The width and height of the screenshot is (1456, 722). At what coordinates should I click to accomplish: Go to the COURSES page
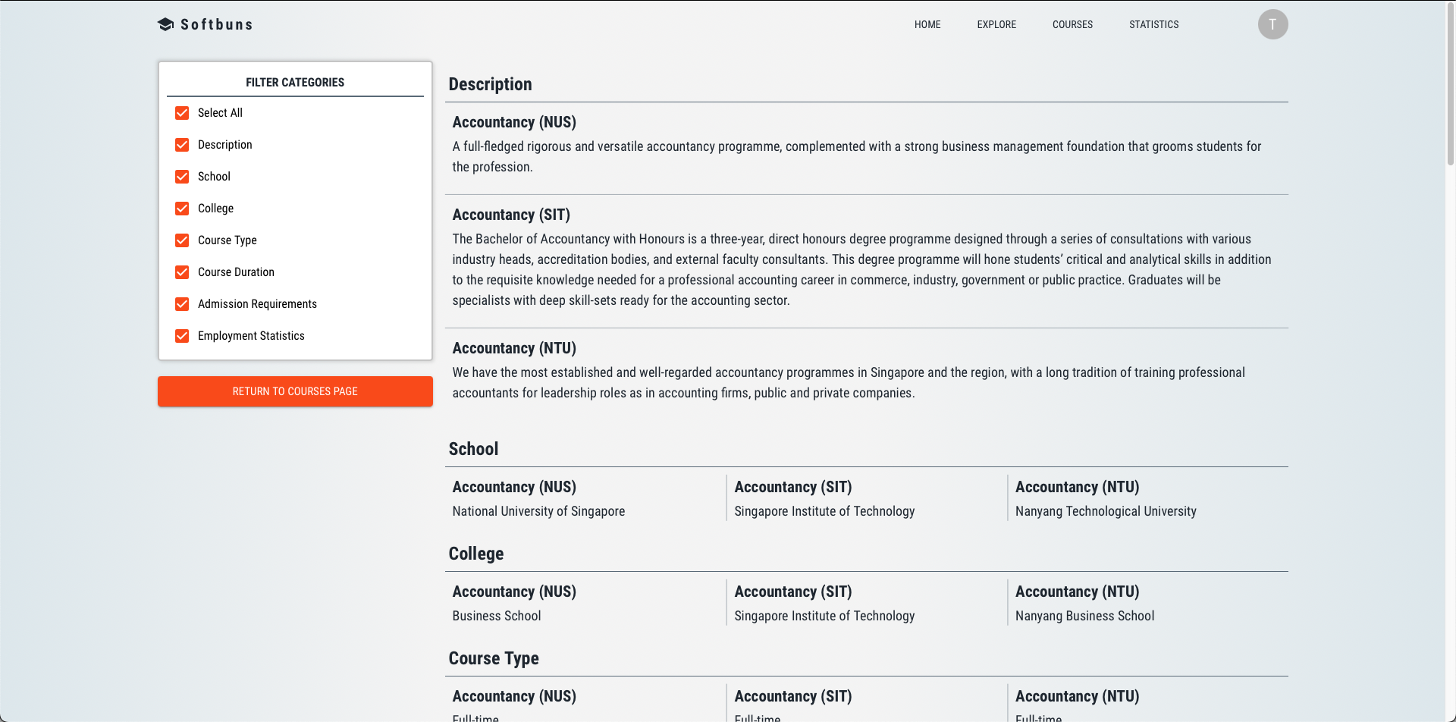(x=1072, y=24)
